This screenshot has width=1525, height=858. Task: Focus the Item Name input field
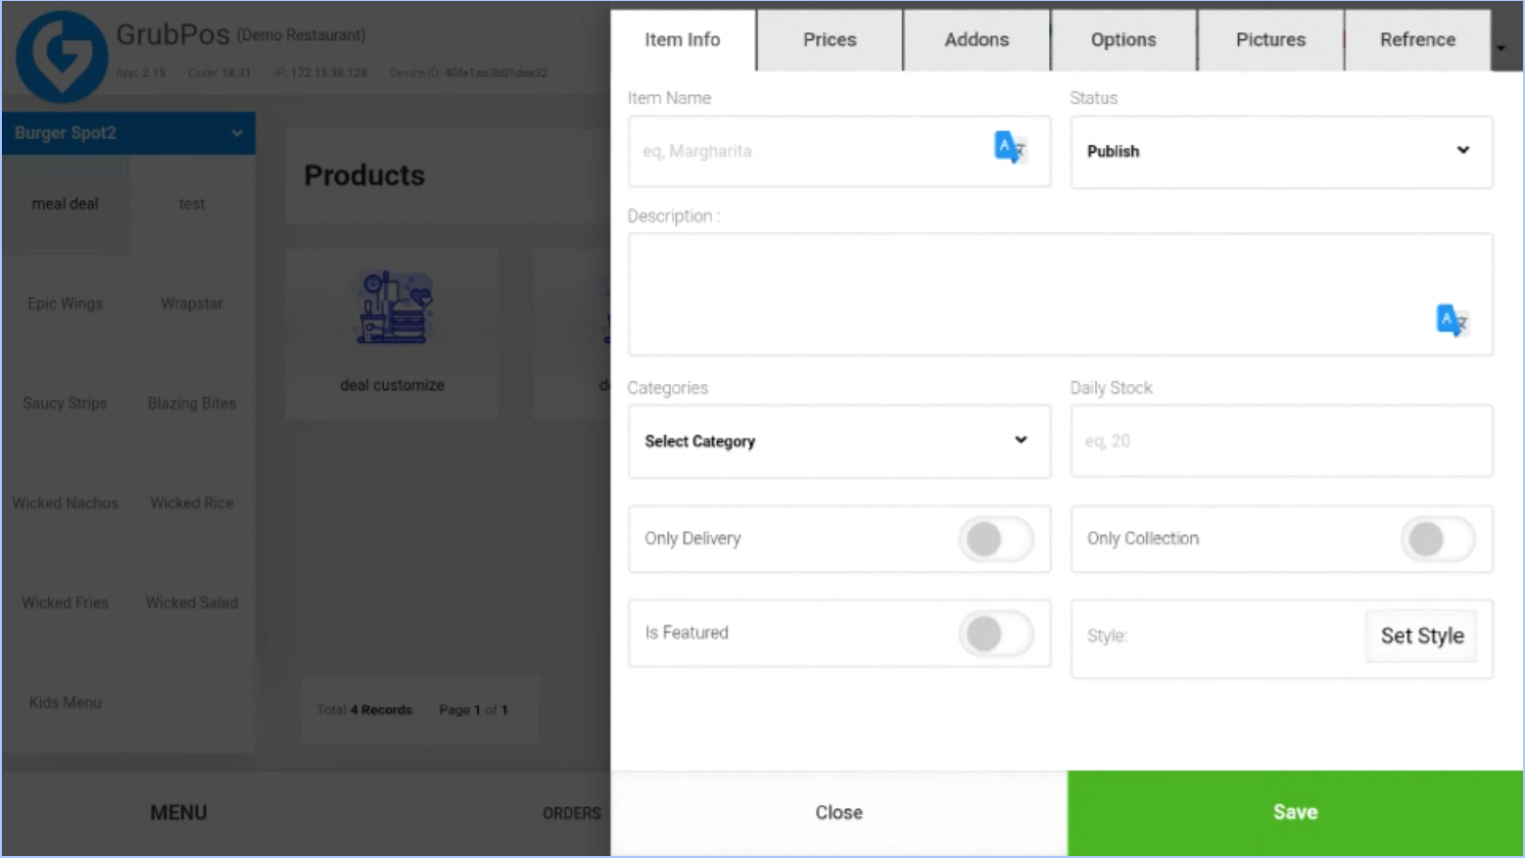pos(839,152)
